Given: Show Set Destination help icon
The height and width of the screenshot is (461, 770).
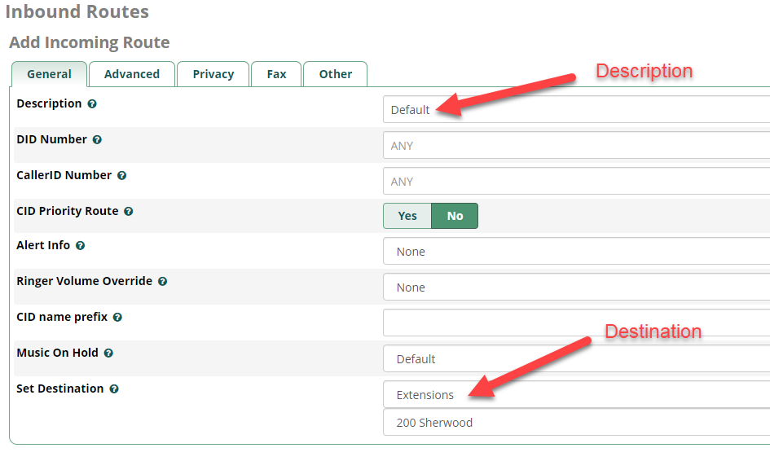Looking at the screenshot, I should pos(114,389).
